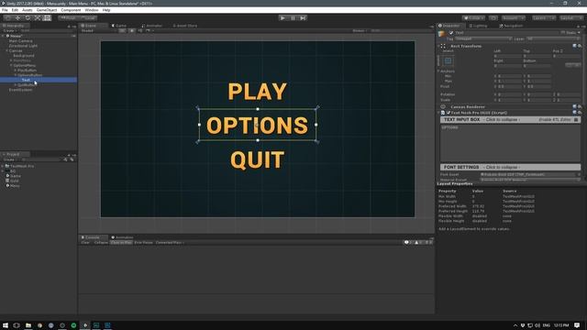
Task: Select the Scale tool
Action: [x=37, y=18]
